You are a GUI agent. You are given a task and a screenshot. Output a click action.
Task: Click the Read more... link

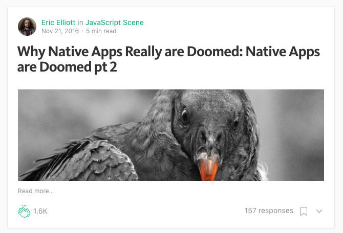(36, 191)
